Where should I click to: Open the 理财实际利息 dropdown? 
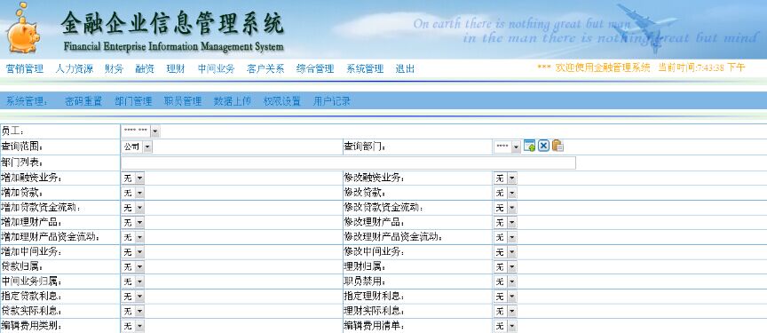coord(505,311)
